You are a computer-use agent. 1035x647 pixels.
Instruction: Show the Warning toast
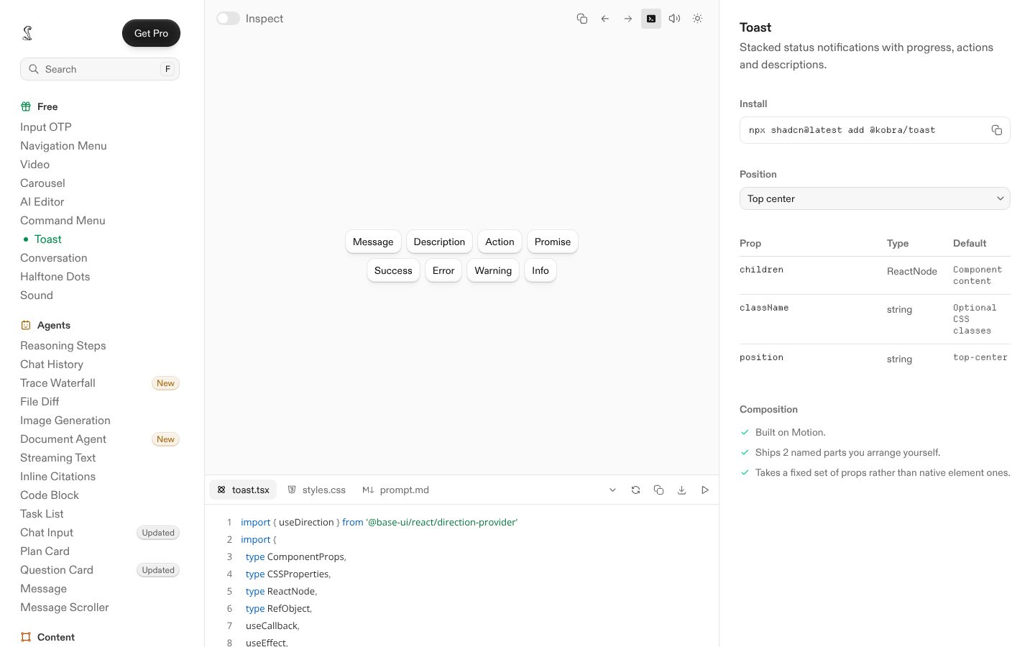(x=493, y=270)
